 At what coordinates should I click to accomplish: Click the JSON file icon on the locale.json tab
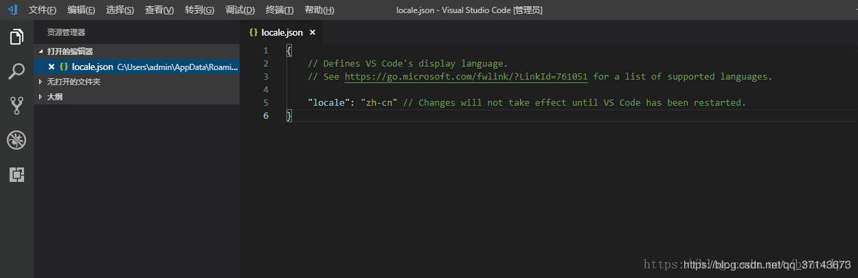click(x=253, y=32)
